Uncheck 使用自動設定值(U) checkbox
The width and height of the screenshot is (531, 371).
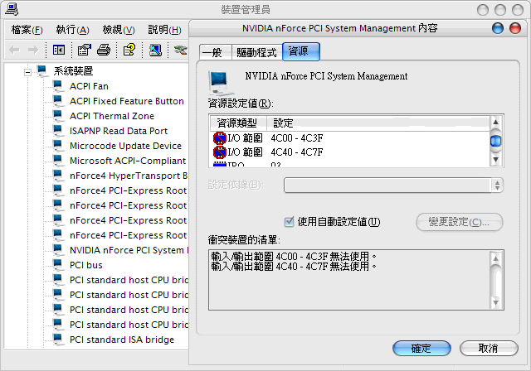pos(290,222)
